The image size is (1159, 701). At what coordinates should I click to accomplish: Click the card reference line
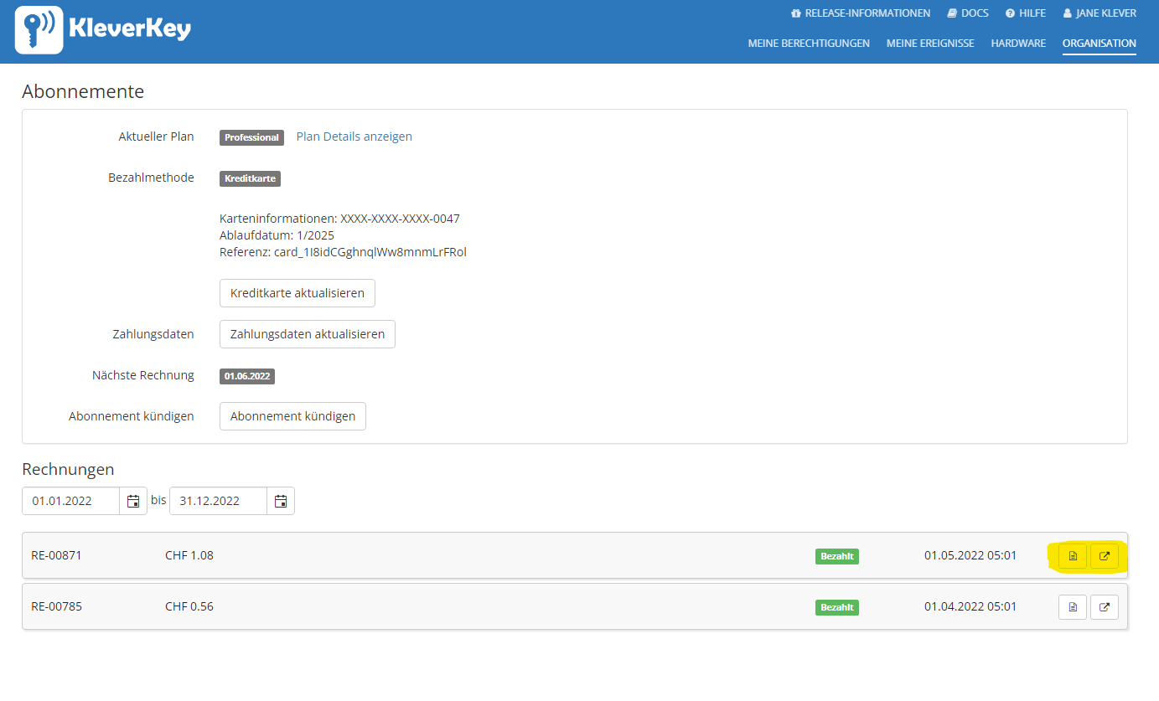pos(343,252)
